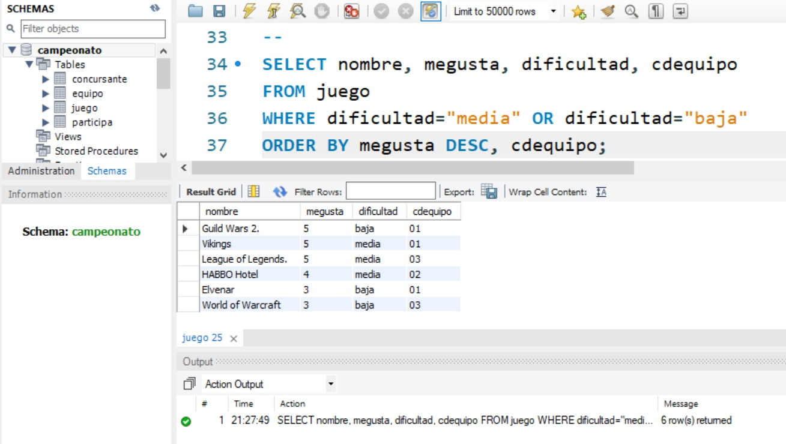Save the SQL script to file
This screenshot has width=786, height=444.
click(x=219, y=11)
